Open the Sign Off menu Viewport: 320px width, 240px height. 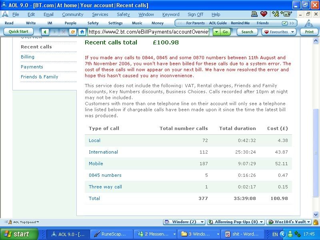click(x=195, y=14)
